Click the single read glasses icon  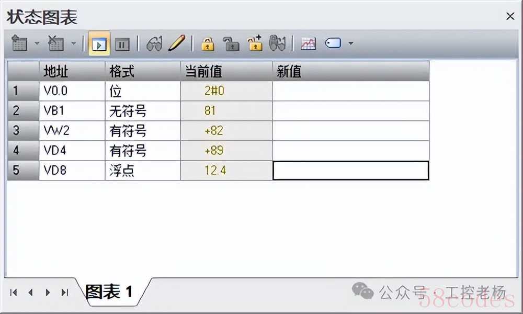(154, 44)
